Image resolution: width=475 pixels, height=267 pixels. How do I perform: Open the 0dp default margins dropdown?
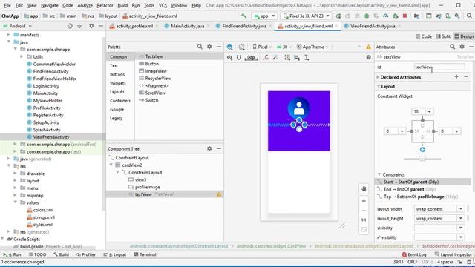click(251, 57)
